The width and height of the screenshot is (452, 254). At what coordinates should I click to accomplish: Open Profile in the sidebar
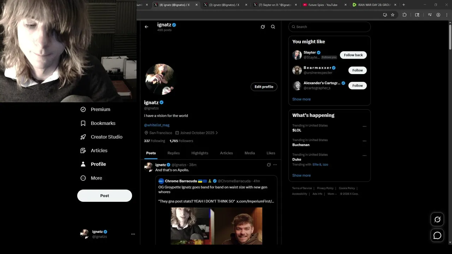pyautogui.click(x=93, y=164)
